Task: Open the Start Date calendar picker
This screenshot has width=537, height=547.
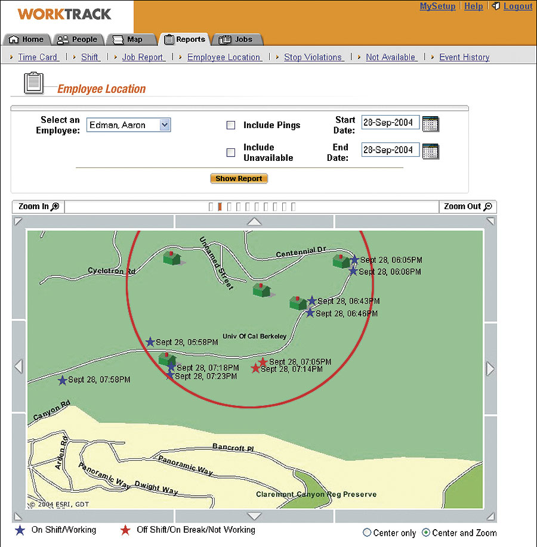Action: (x=430, y=124)
